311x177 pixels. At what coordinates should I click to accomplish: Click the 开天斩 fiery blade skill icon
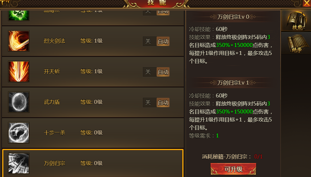click(x=19, y=72)
